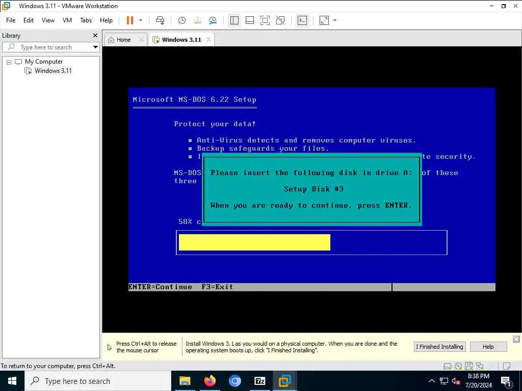Click the ENTER=Continue hint in the guest
This screenshot has width=522, height=391.
point(160,287)
